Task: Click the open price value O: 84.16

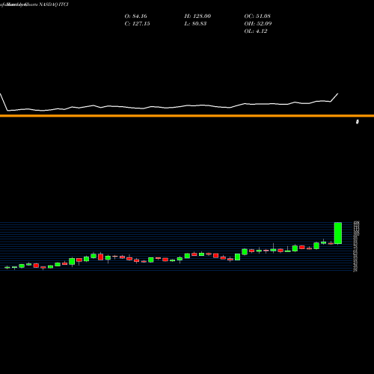Action: pos(136,16)
